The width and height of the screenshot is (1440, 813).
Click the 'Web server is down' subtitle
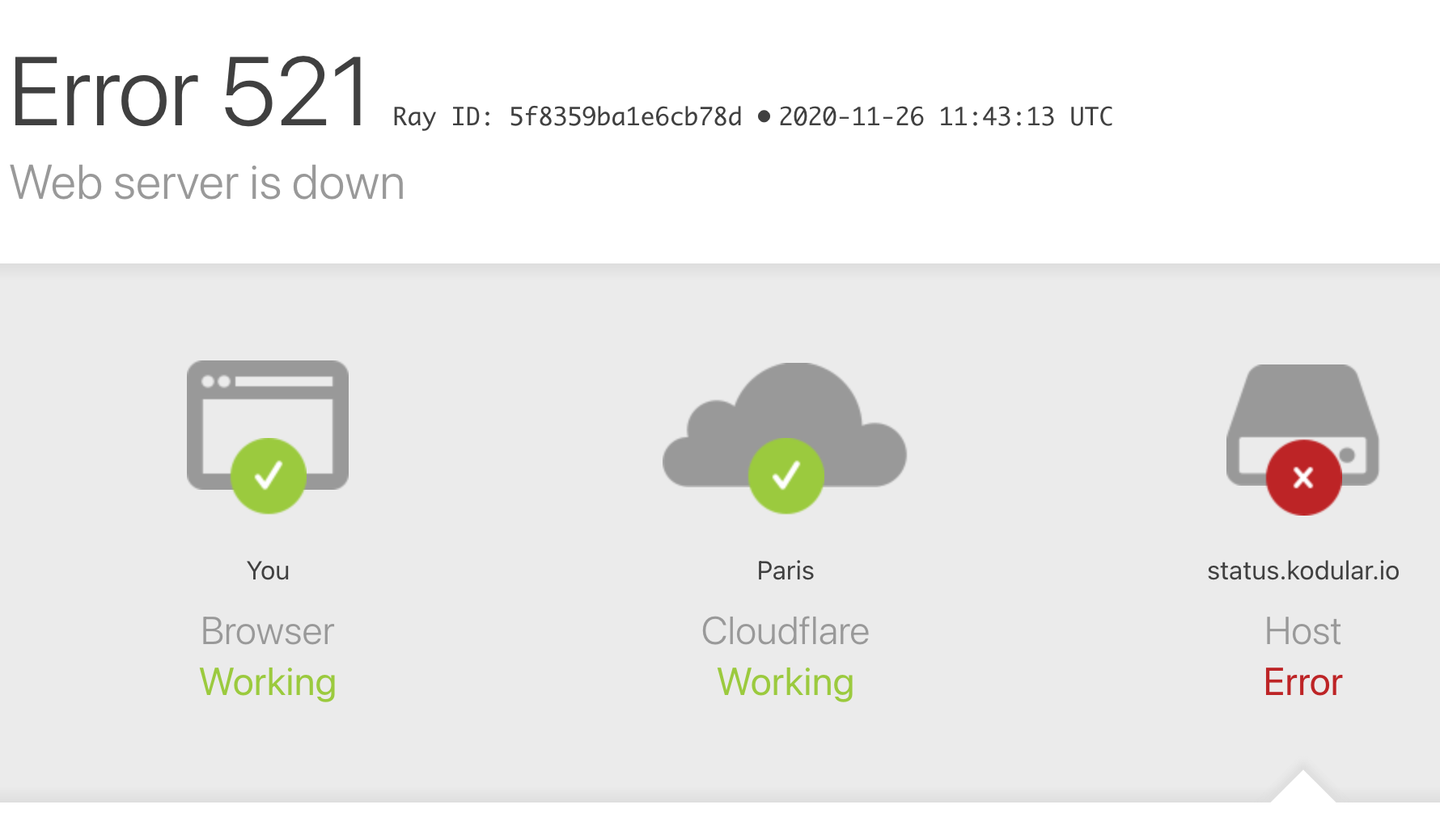(x=207, y=183)
